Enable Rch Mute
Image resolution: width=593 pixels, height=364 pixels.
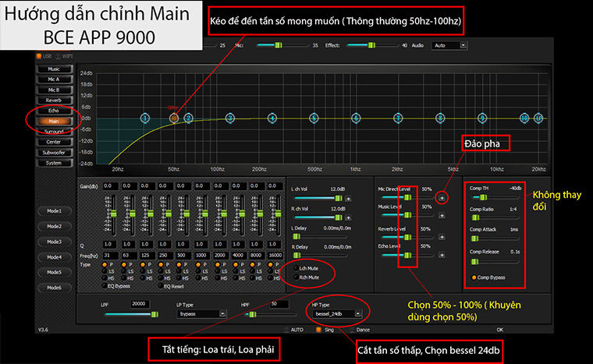[x=296, y=277]
